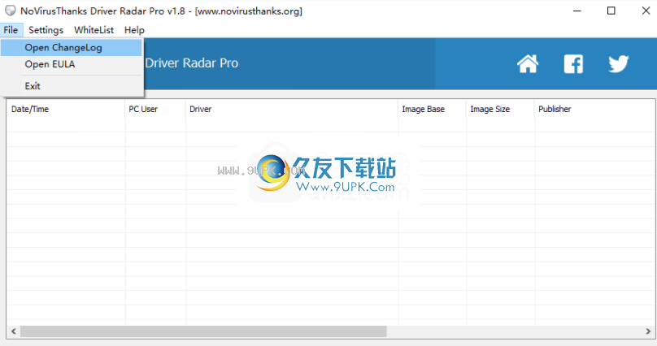Sort by Image Size column header

coord(500,109)
